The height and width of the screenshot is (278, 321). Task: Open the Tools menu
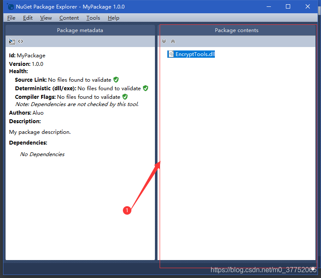pyautogui.click(x=93, y=18)
